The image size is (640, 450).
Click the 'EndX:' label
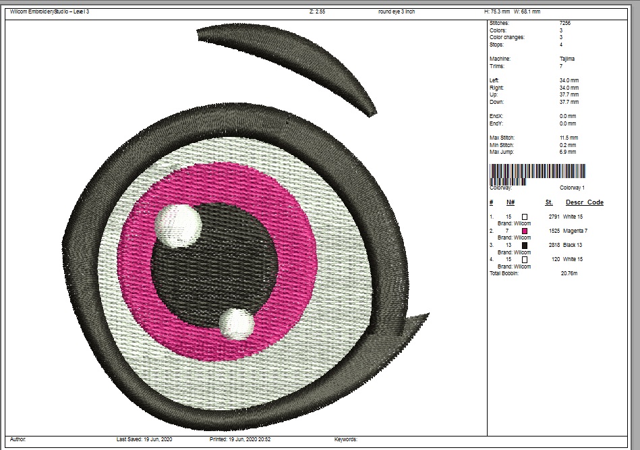click(x=496, y=116)
